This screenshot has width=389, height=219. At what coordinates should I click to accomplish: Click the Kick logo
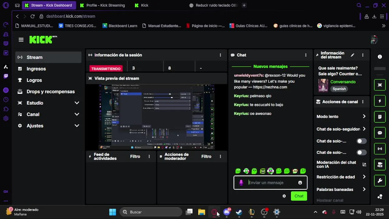[43, 40]
